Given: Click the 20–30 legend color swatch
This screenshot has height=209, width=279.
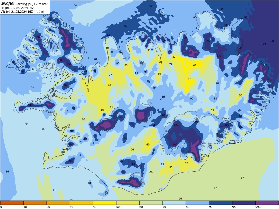Looking at the screenshot, I should pyautogui.click(x=58, y=203).
